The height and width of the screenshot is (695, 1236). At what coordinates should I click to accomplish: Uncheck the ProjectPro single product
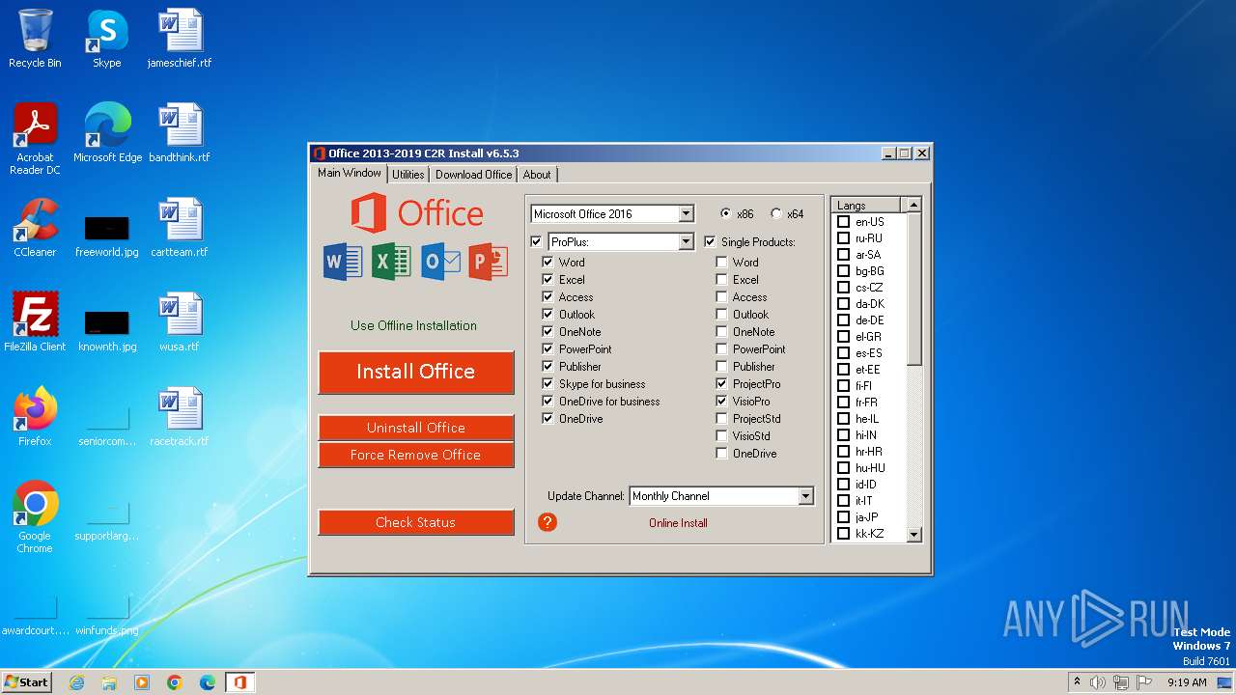click(x=722, y=383)
